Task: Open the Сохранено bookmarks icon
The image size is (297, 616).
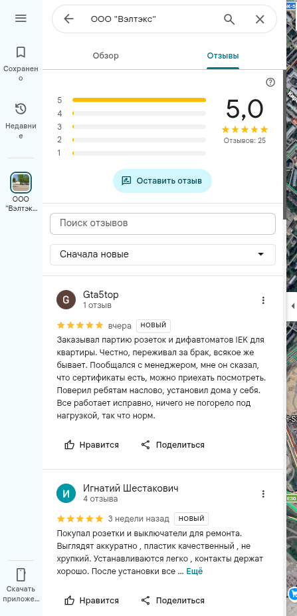Action: click(x=21, y=52)
